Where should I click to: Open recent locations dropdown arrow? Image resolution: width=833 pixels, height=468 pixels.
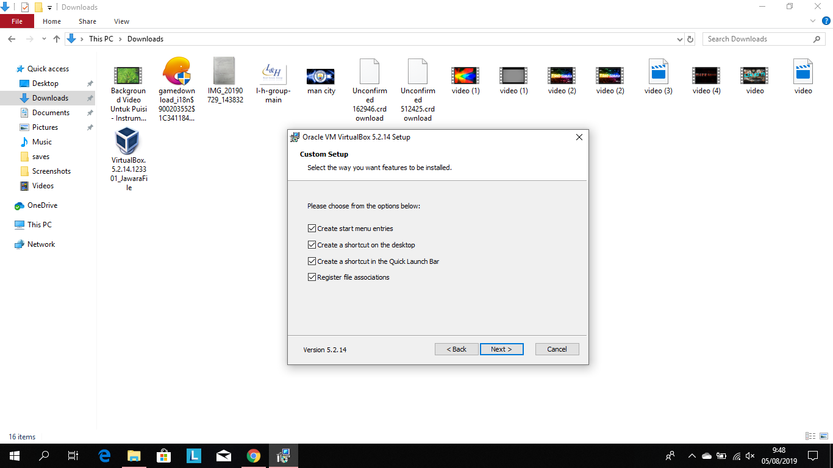pyautogui.click(x=44, y=39)
